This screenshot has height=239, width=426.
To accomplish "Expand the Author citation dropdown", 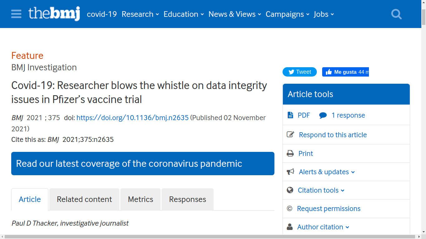I will [x=347, y=227].
